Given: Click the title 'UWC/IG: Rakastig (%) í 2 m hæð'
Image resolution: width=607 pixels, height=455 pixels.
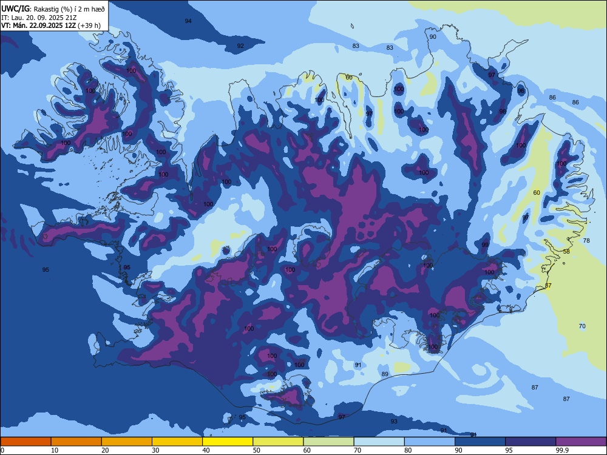Looking at the screenshot, I should (x=53, y=8).
